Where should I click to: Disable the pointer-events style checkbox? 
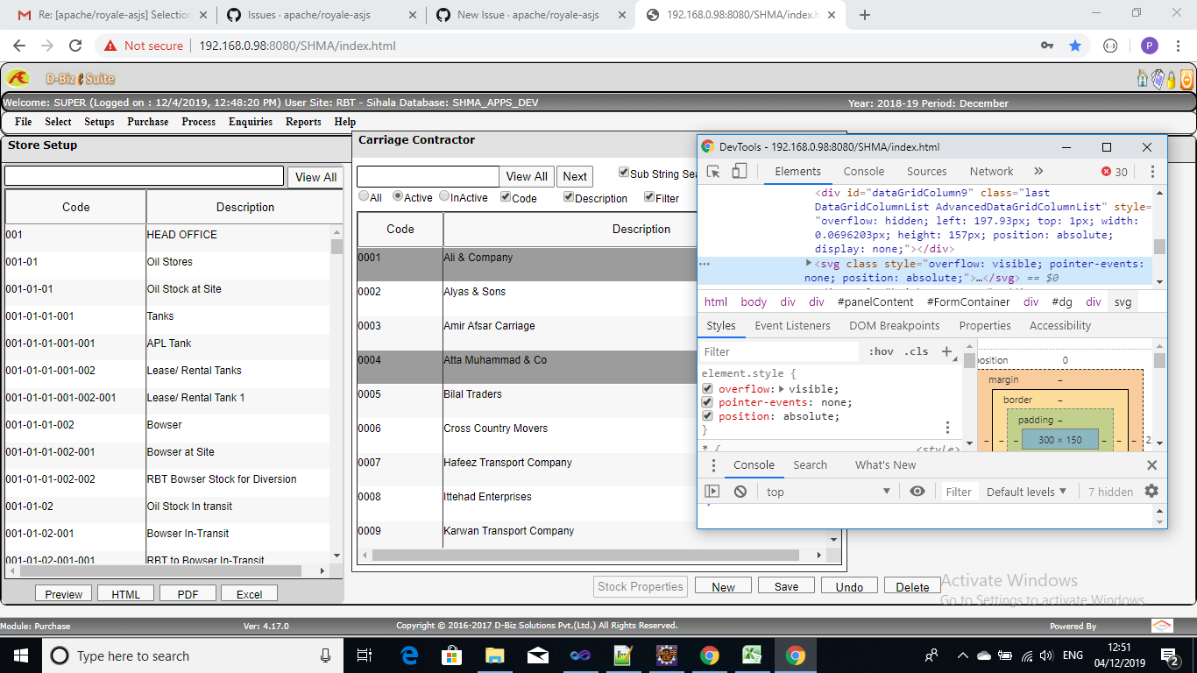(707, 402)
